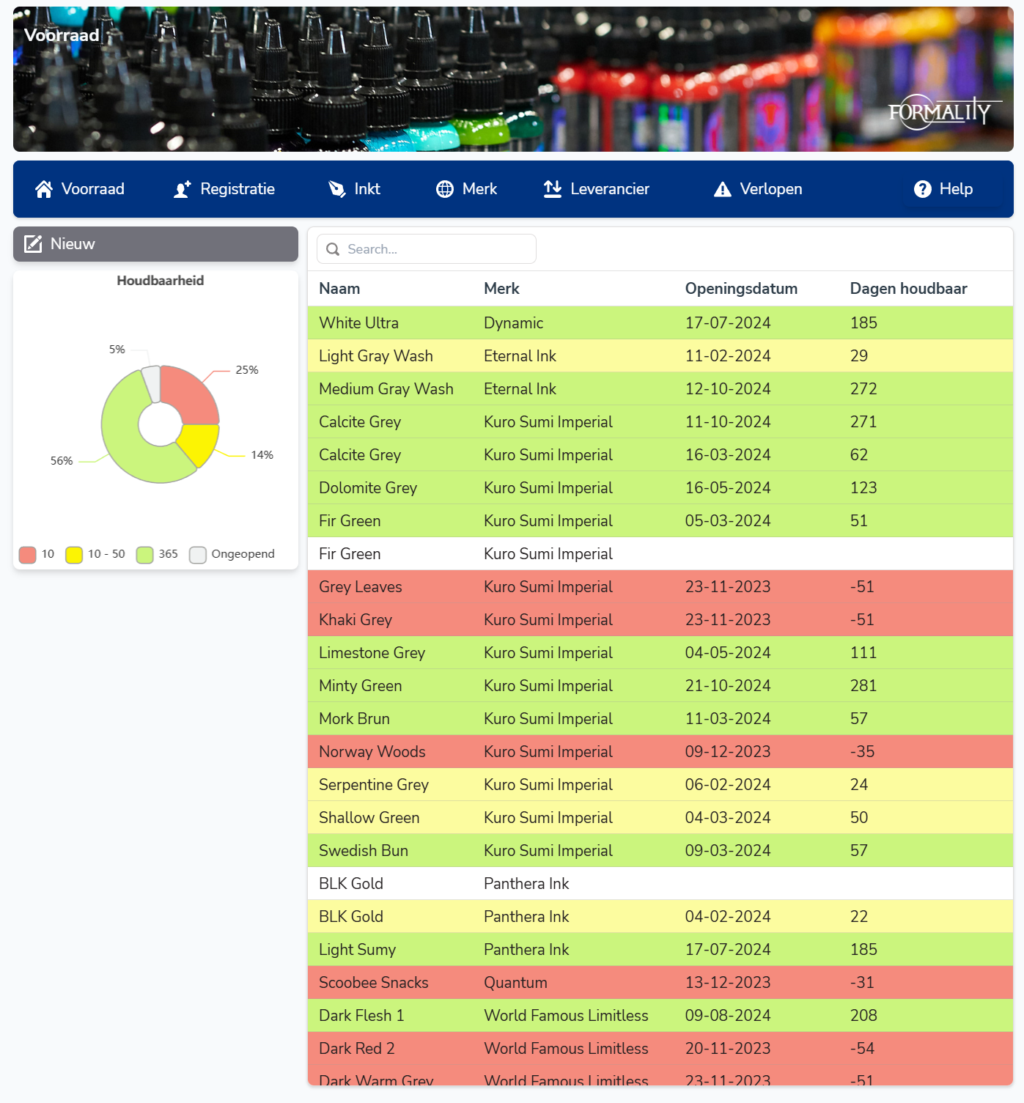Click the yellow 14% pie chart slice

200,442
